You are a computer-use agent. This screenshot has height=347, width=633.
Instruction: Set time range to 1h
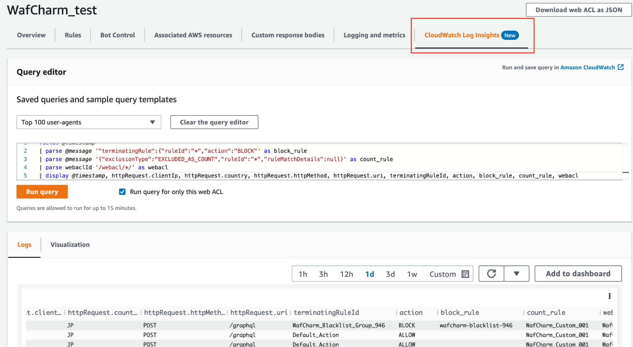303,274
